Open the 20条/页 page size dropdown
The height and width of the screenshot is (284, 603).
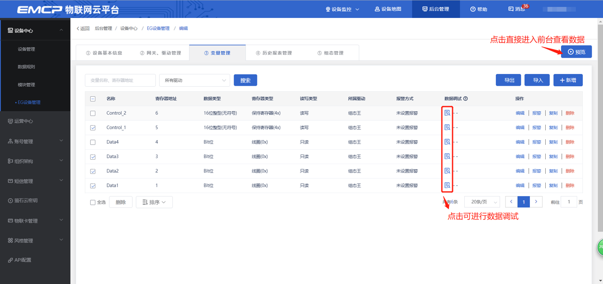click(x=482, y=202)
